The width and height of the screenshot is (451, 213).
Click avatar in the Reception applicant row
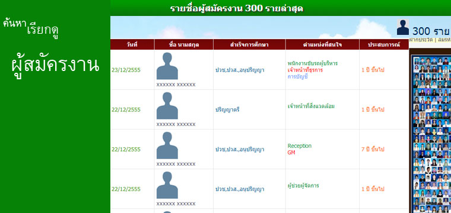tap(167, 146)
